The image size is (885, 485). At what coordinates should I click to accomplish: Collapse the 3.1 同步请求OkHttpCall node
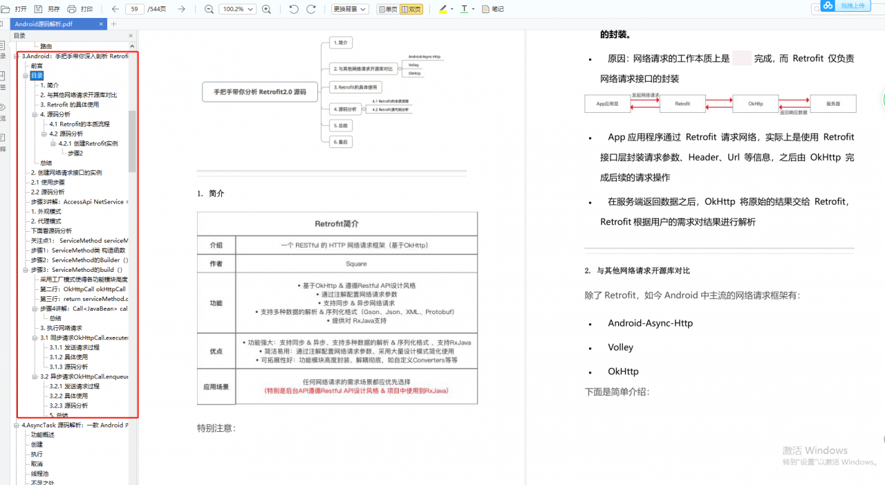[x=35, y=338]
